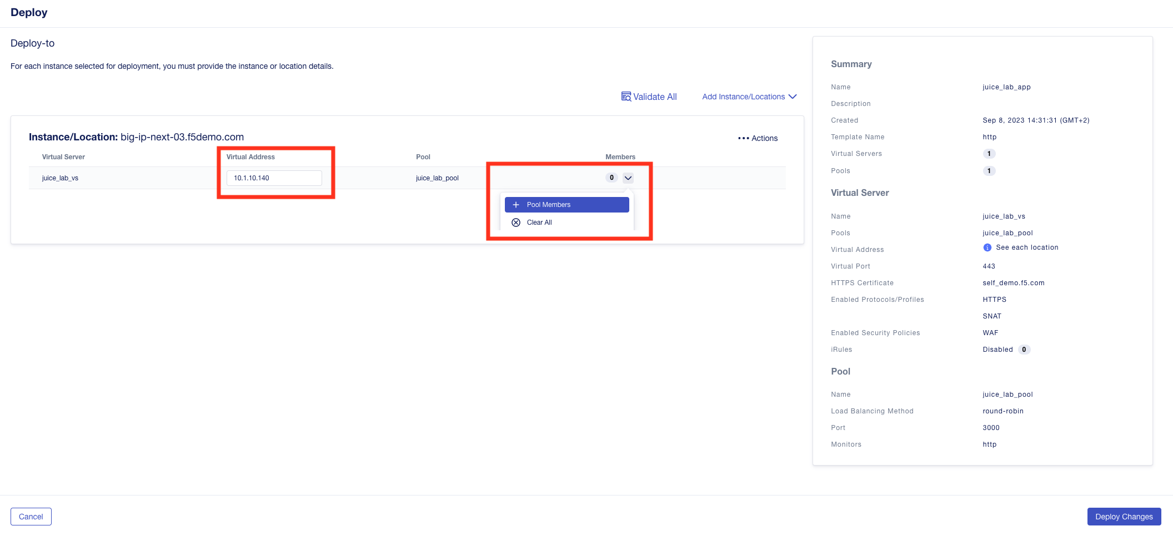Image resolution: width=1173 pixels, height=536 pixels.
Task: Open the Add Instance/Locations link
Action: pos(749,97)
